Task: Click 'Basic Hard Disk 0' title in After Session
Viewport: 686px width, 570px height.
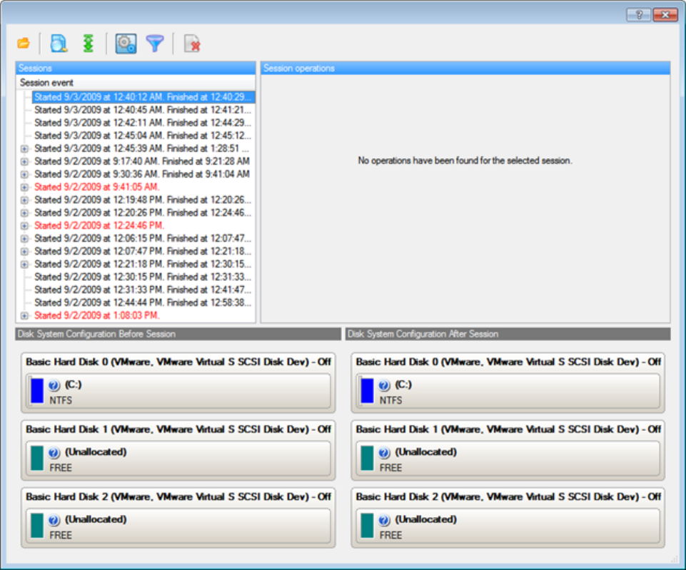Action: click(x=508, y=362)
